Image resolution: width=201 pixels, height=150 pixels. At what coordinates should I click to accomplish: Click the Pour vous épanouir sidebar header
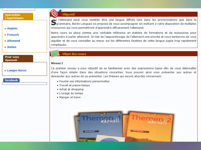(x=18, y=58)
